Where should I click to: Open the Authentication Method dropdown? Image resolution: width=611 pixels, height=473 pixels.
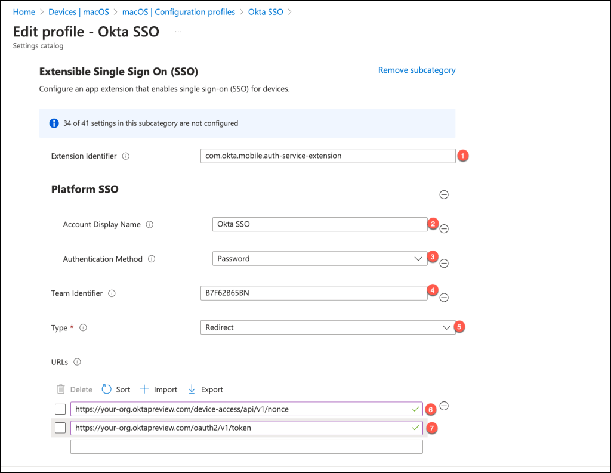[320, 259]
